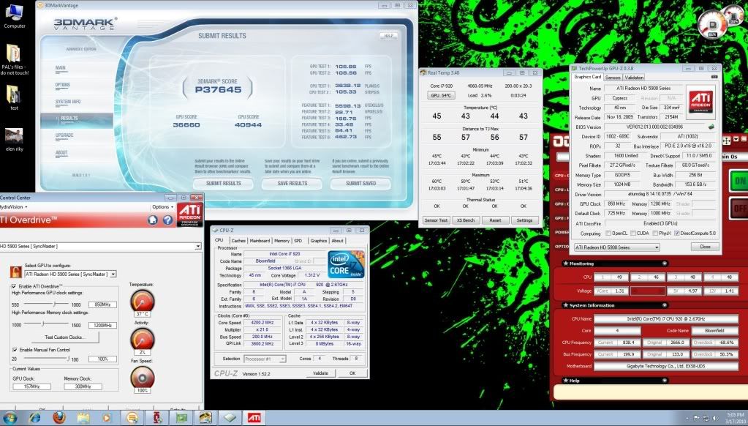Click the red ATI icon on the taskbar
Image resolution: width=748 pixels, height=426 pixels.
coord(253,418)
